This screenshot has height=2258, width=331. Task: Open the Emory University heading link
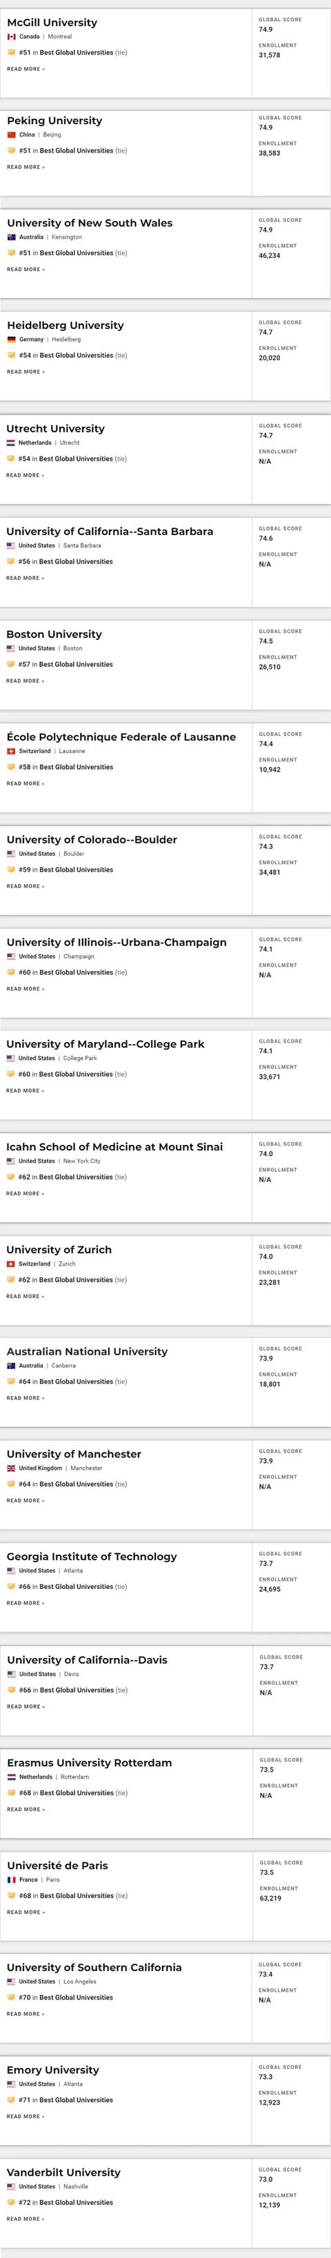click(52, 2070)
